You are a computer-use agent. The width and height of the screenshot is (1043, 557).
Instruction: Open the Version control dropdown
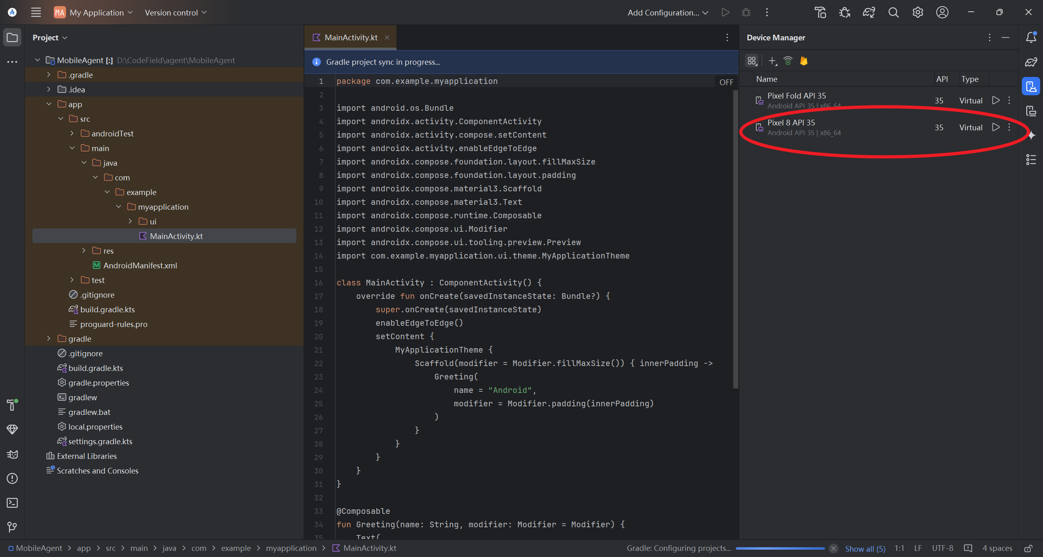tap(176, 12)
